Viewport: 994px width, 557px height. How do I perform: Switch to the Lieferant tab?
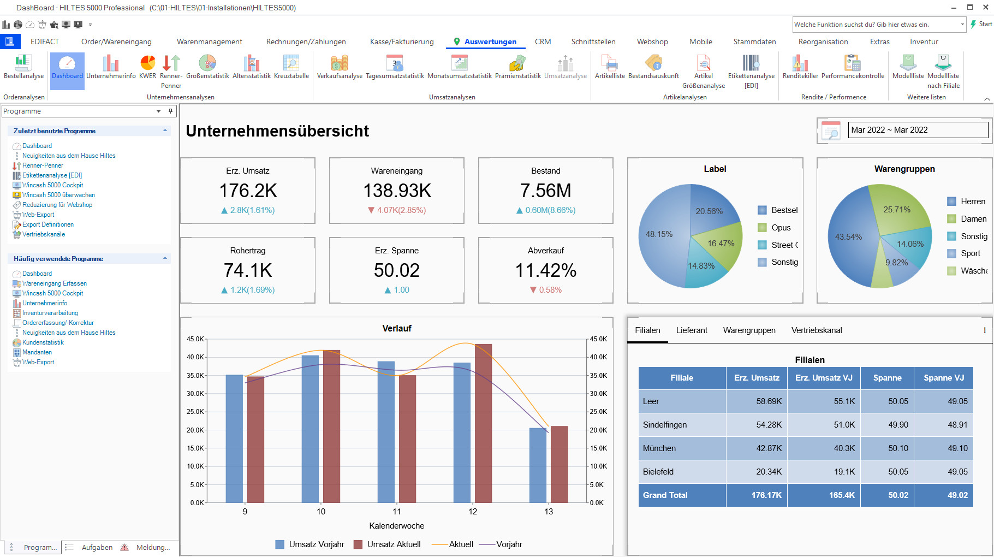[691, 330]
